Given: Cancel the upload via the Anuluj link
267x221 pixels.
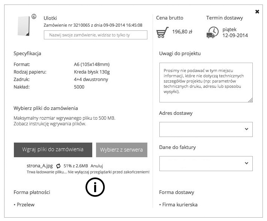Looking at the screenshot, I should (97, 166).
